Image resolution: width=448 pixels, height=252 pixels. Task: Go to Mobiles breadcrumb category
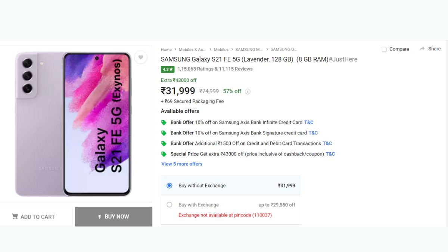pos(221,49)
